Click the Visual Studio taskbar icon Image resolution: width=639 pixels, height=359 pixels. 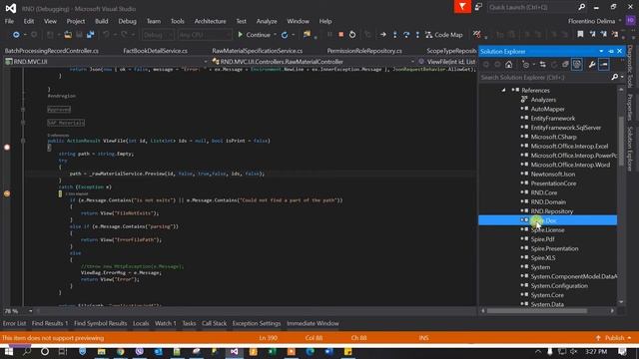click(234, 352)
